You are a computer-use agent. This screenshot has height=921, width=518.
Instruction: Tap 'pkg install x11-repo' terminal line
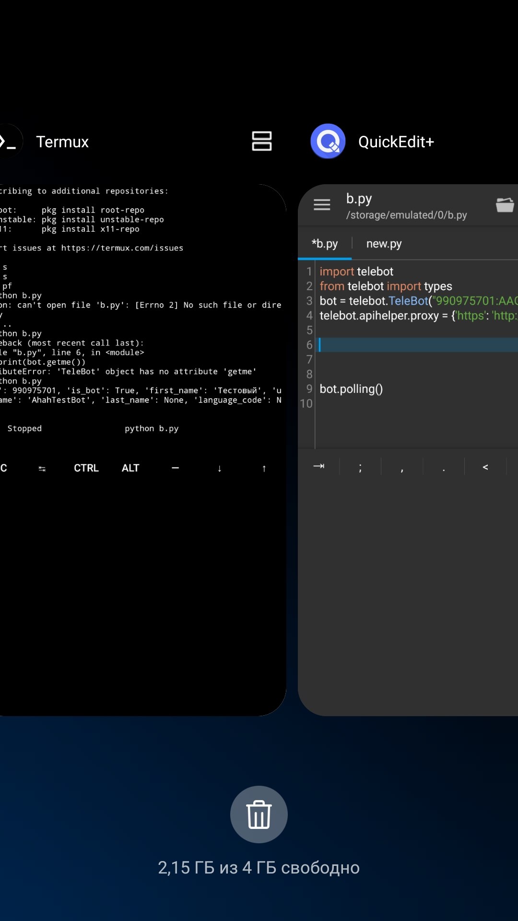91,229
